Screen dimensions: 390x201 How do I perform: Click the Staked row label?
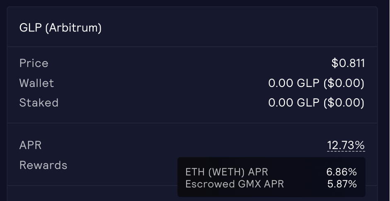39,103
